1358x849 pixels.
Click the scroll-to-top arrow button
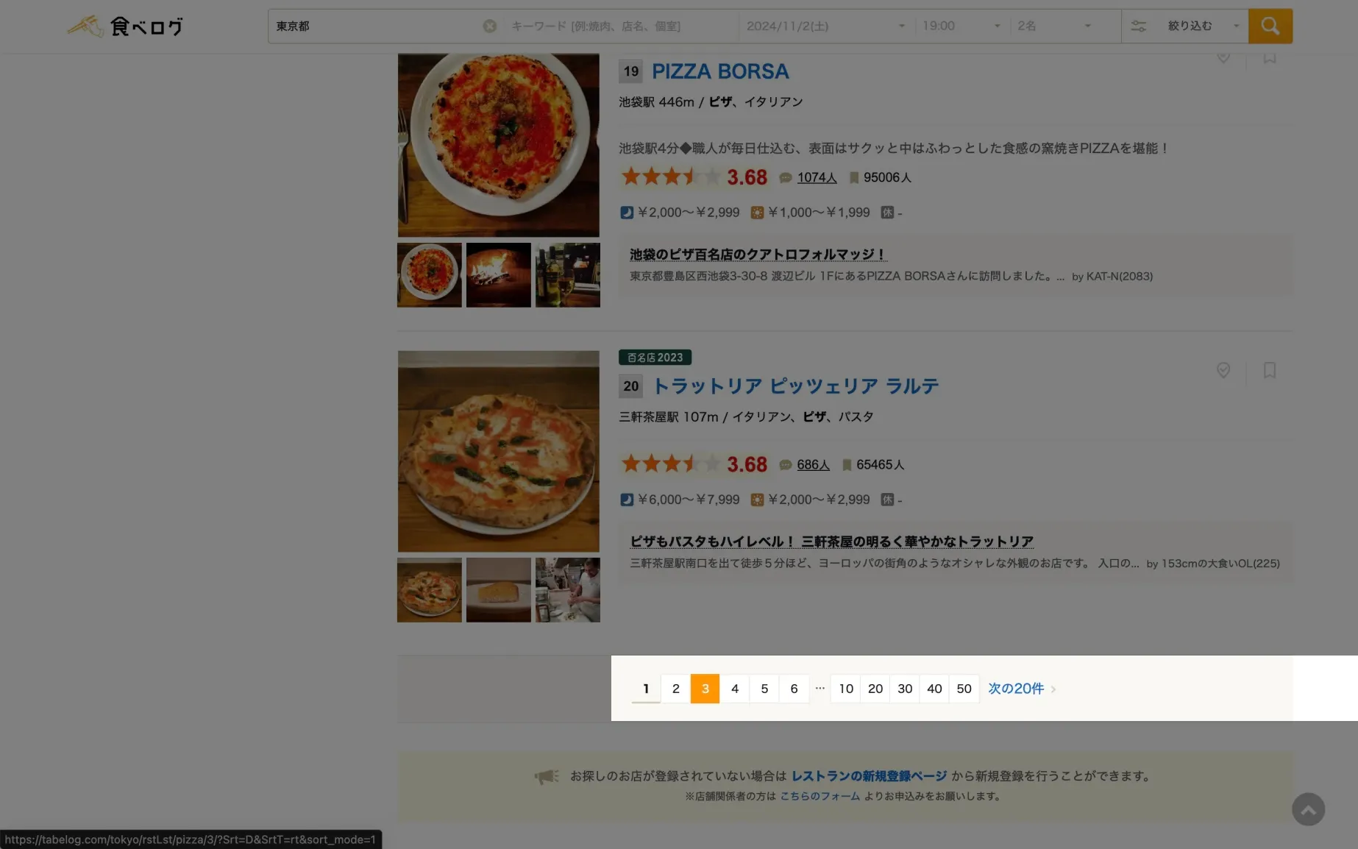pos(1309,809)
